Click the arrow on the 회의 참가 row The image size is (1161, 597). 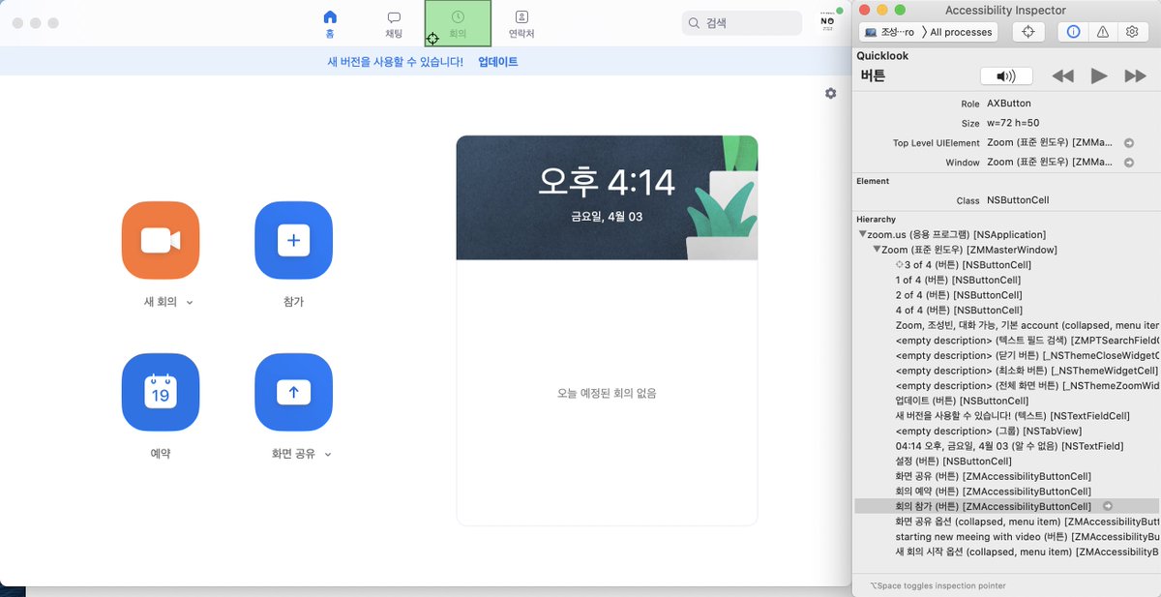(x=1108, y=507)
